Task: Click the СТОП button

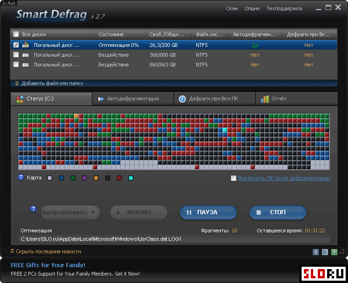Action: point(278,212)
